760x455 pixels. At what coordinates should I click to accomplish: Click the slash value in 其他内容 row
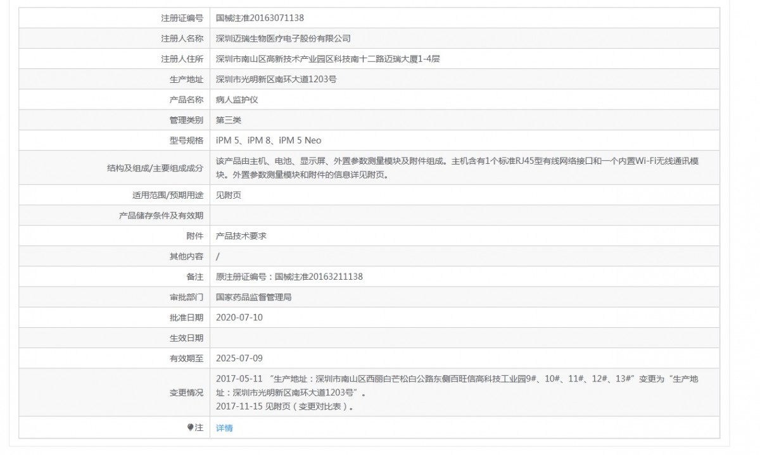click(x=218, y=256)
